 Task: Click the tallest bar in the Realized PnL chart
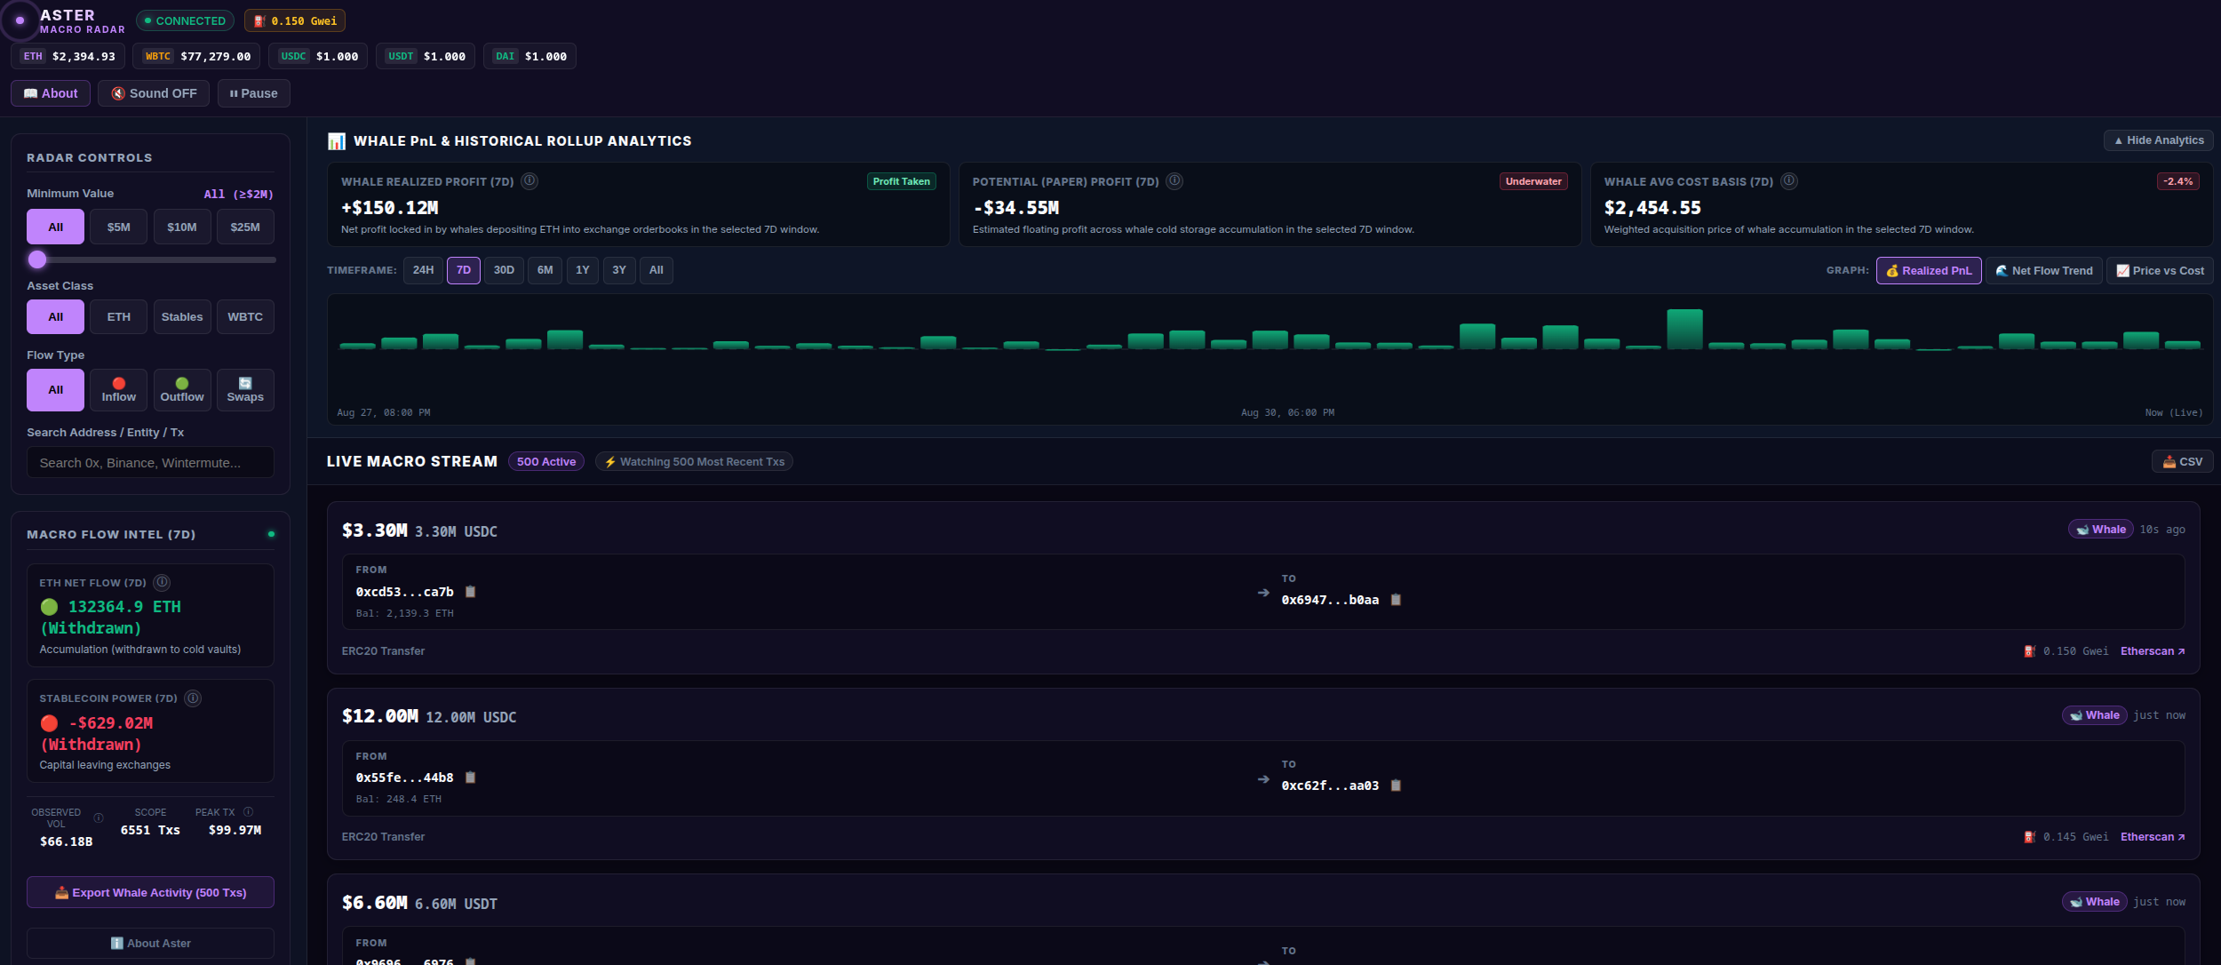pyautogui.click(x=1684, y=329)
